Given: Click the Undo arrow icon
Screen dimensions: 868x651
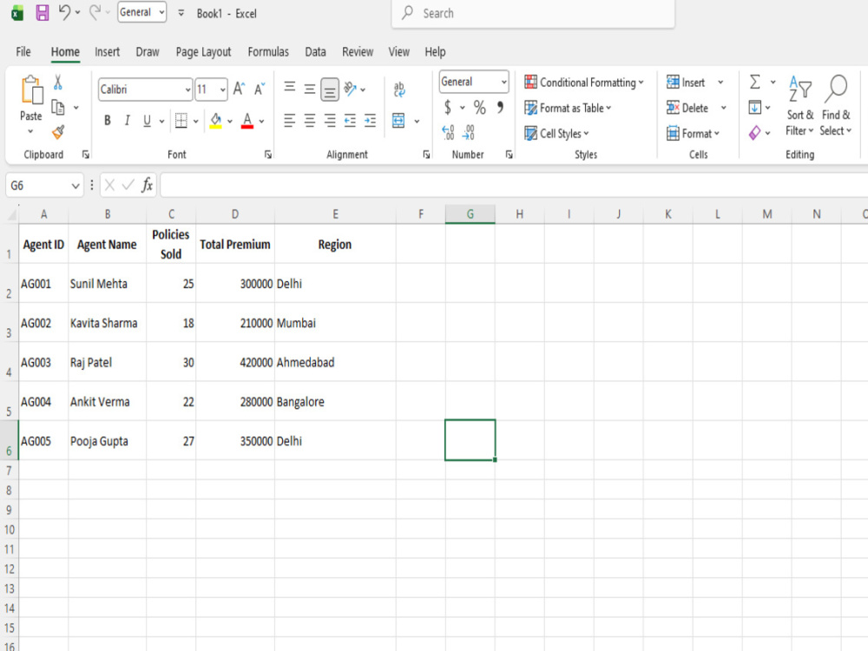Looking at the screenshot, I should tap(64, 13).
